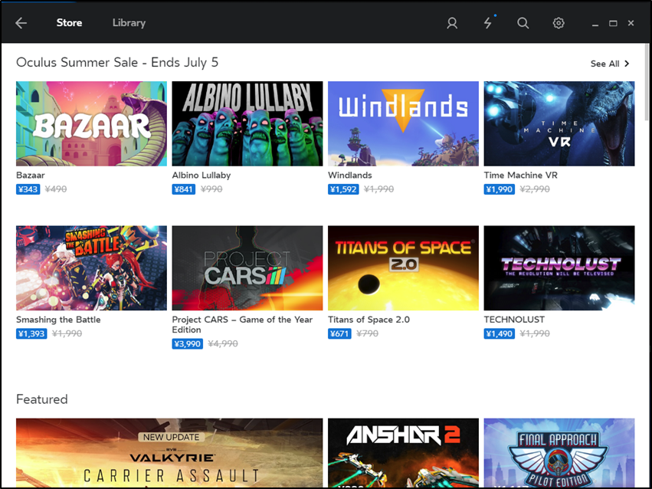The image size is (652, 489).
Task: Click the ¥1,393 Smashing the Battle price
Action: pyautogui.click(x=31, y=333)
